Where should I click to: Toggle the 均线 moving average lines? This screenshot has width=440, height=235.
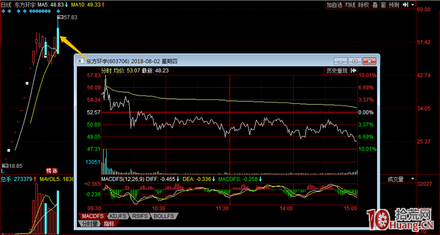pyautogui.click(x=350, y=5)
